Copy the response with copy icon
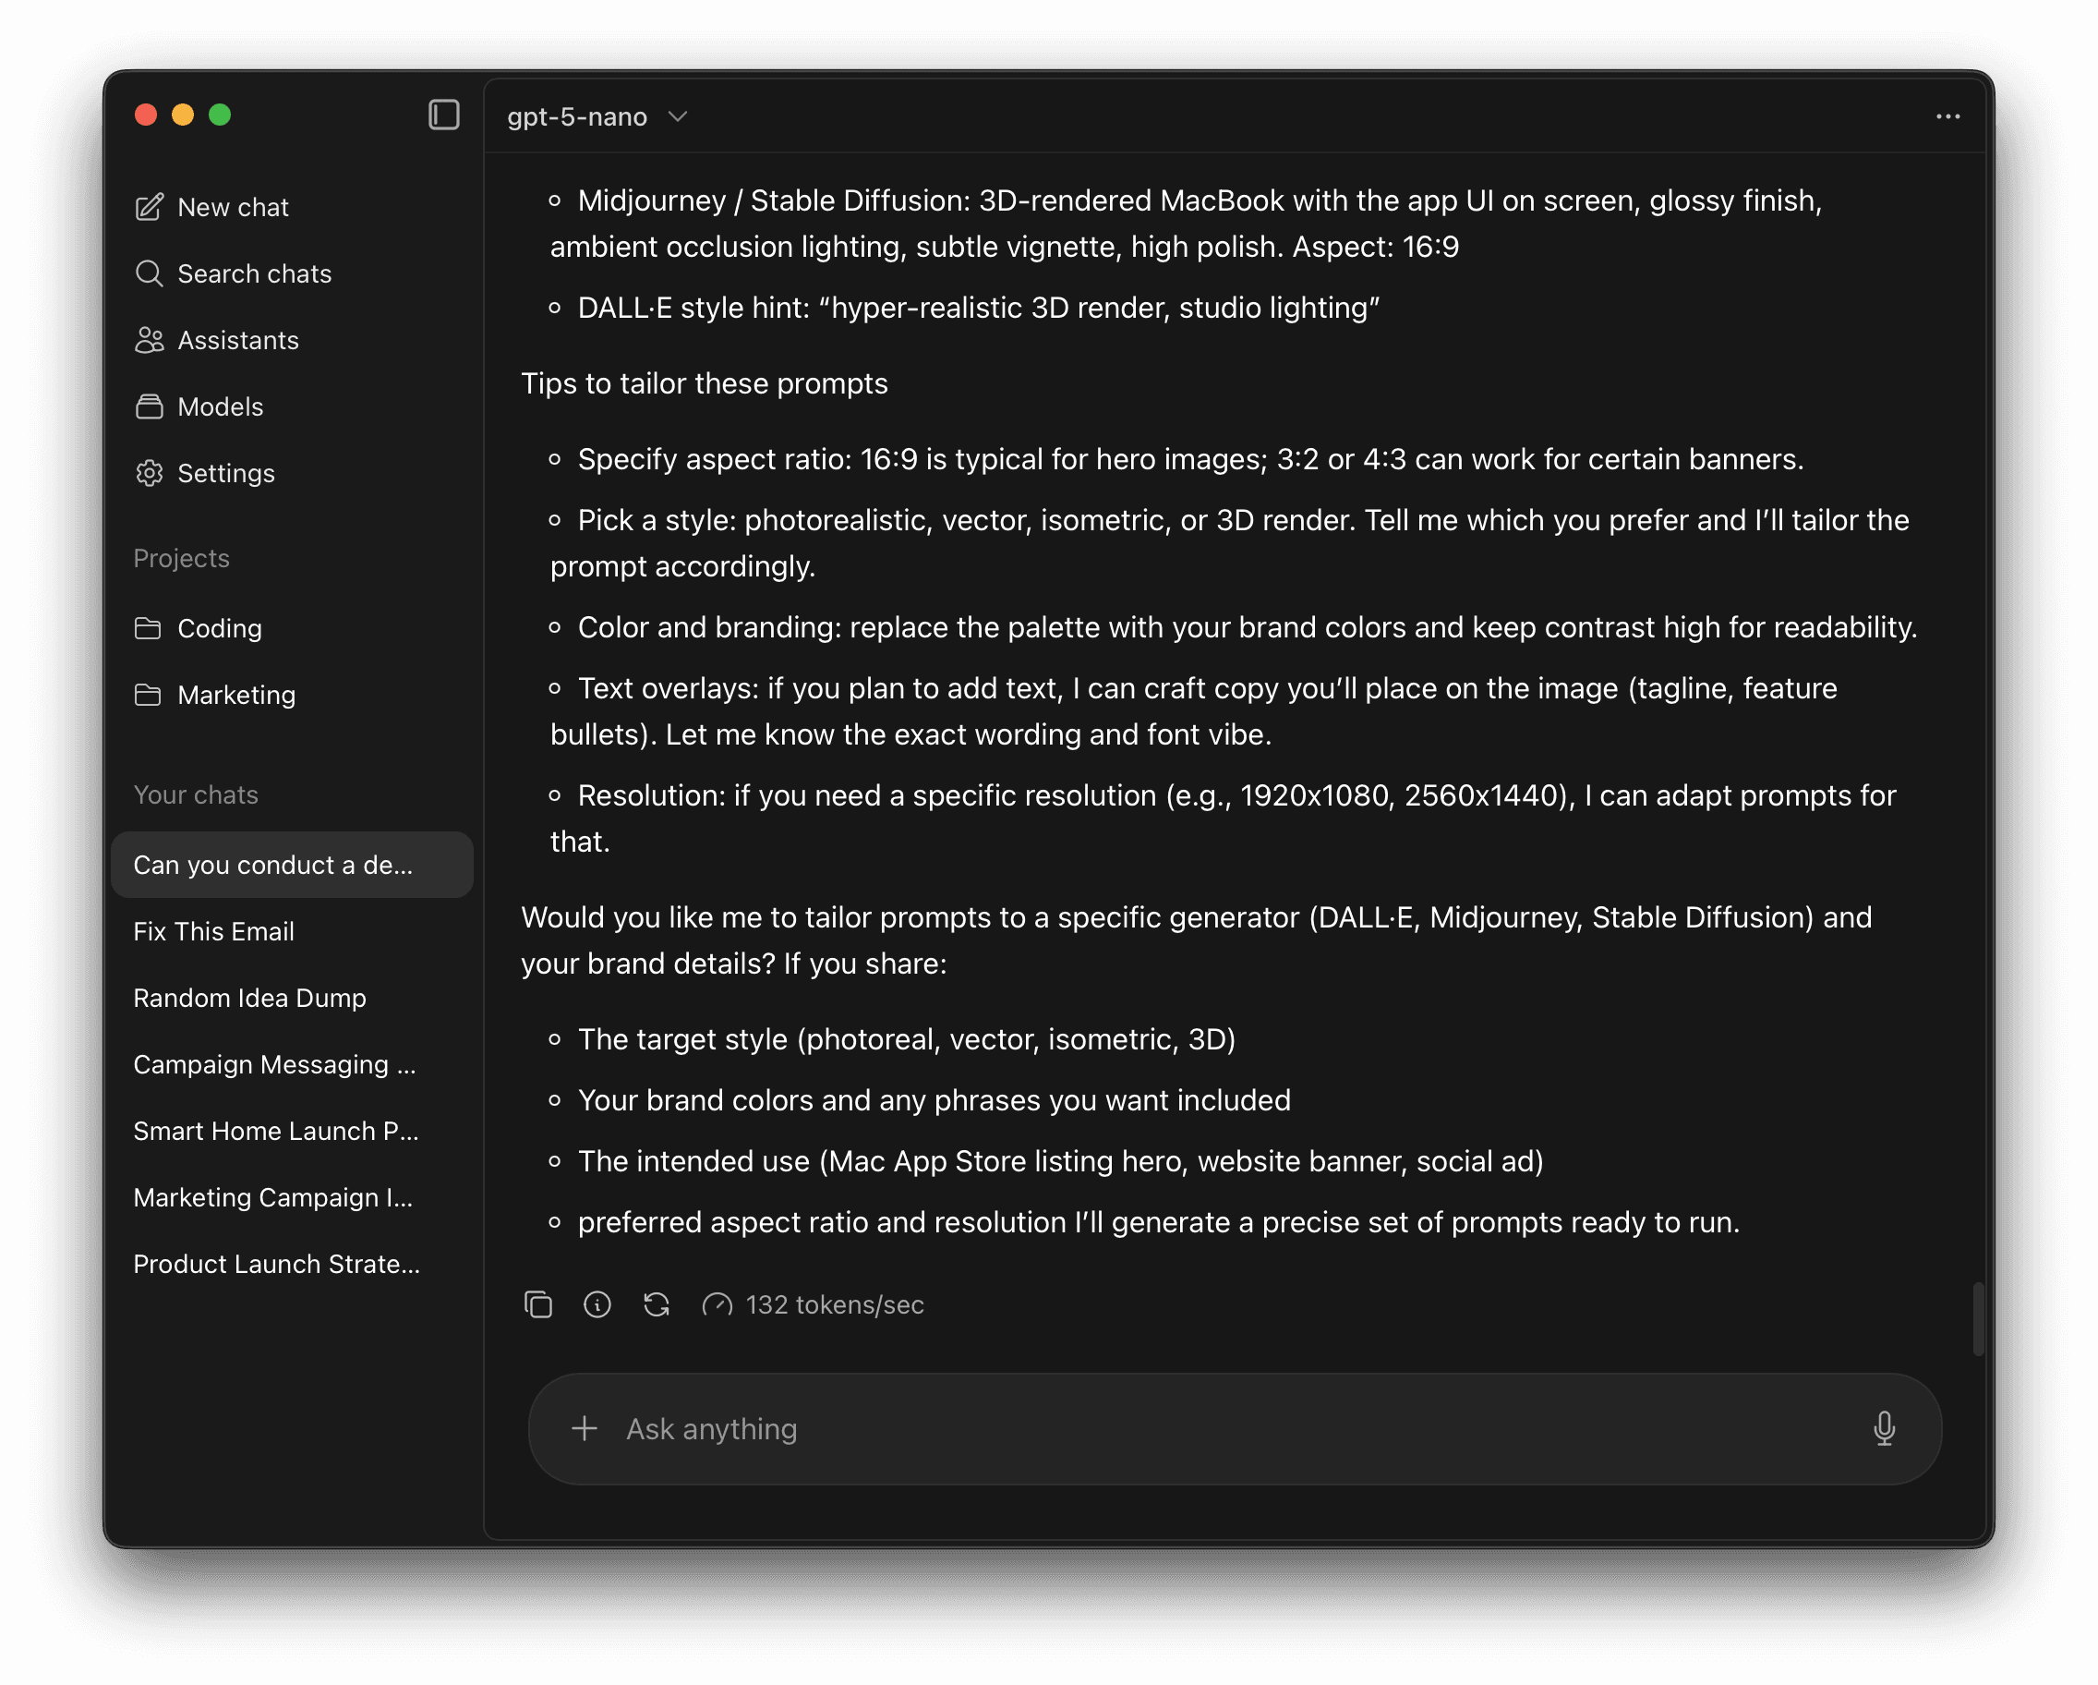 click(x=538, y=1304)
